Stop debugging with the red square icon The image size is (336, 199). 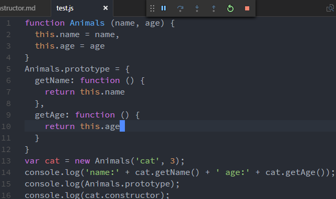(247, 8)
